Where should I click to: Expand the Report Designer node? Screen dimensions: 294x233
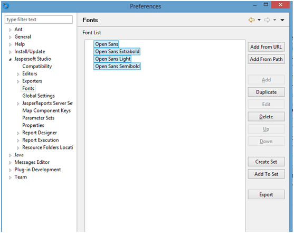pyautogui.click(x=18, y=133)
